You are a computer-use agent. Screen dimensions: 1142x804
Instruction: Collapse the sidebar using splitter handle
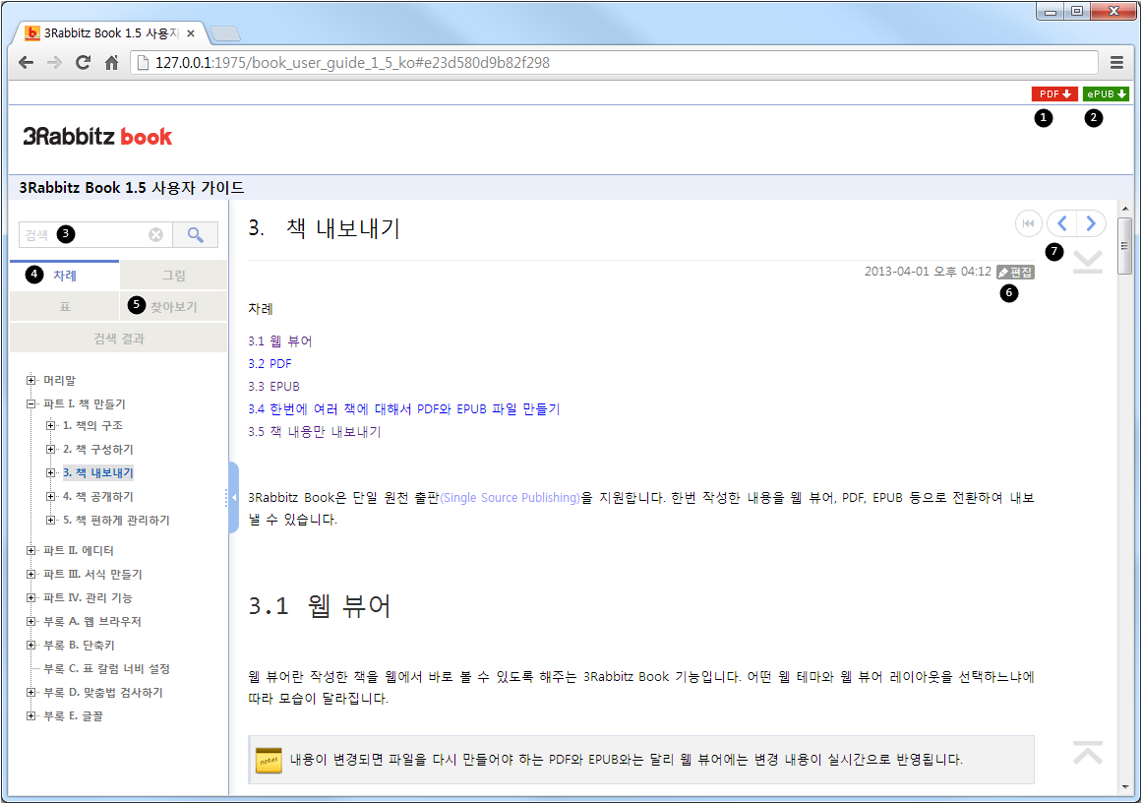[233, 497]
